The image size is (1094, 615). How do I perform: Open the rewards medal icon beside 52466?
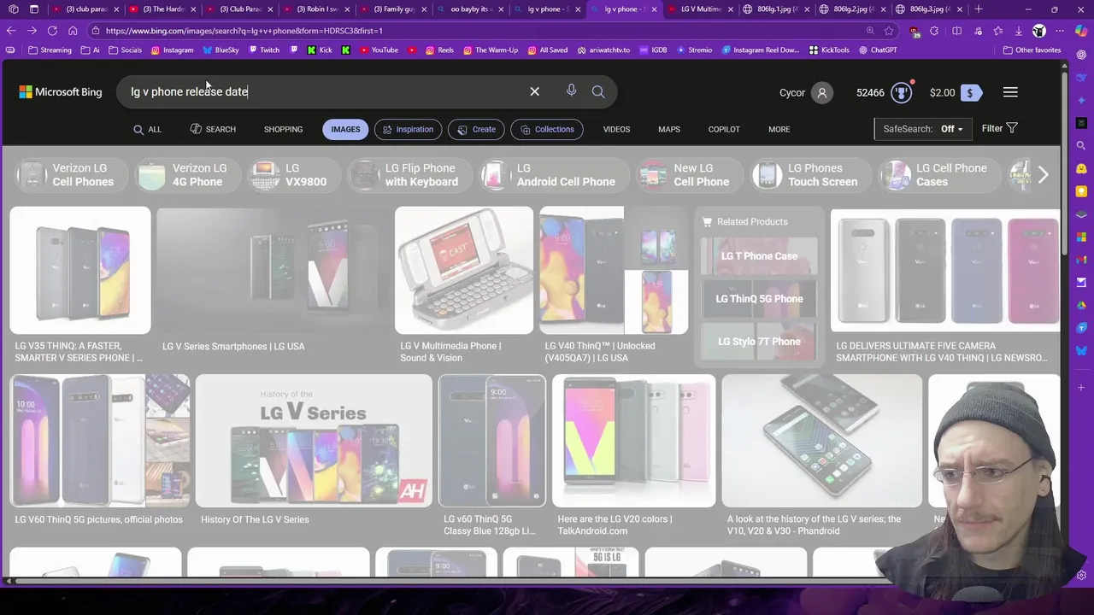[902, 92]
